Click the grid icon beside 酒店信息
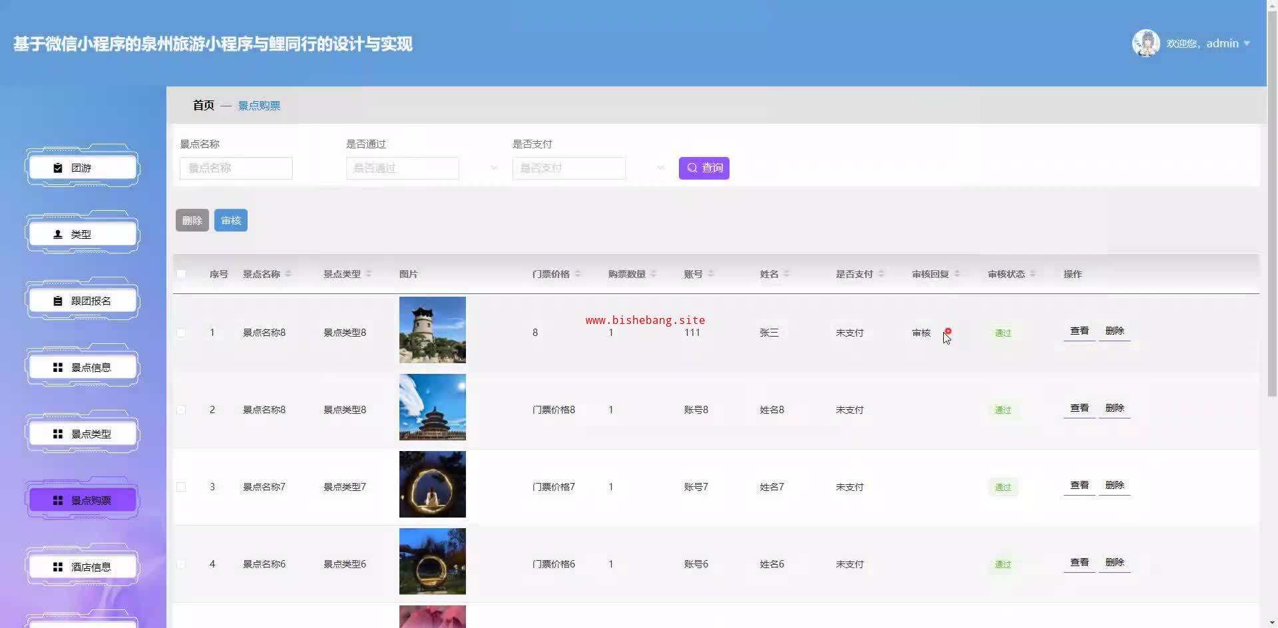This screenshot has width=1278, height=628. pyautogui.click(x=58, y=567)
